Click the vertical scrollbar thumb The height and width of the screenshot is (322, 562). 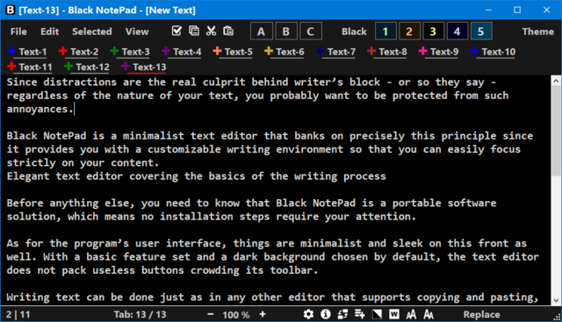pos(556,131)
